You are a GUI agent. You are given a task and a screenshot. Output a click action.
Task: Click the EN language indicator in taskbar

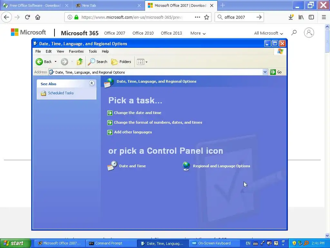248,243
